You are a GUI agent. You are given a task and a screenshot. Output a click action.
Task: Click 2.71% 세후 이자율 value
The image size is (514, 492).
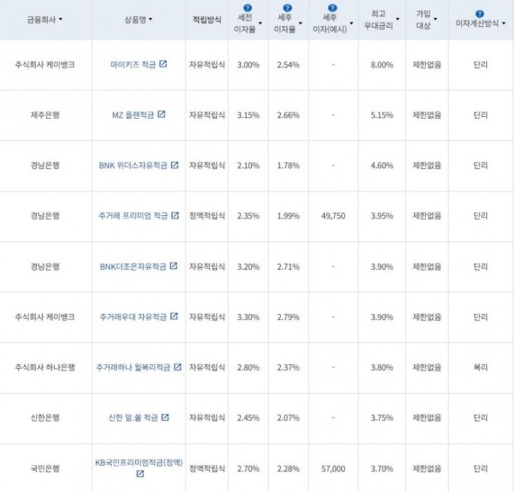[288, 267]
